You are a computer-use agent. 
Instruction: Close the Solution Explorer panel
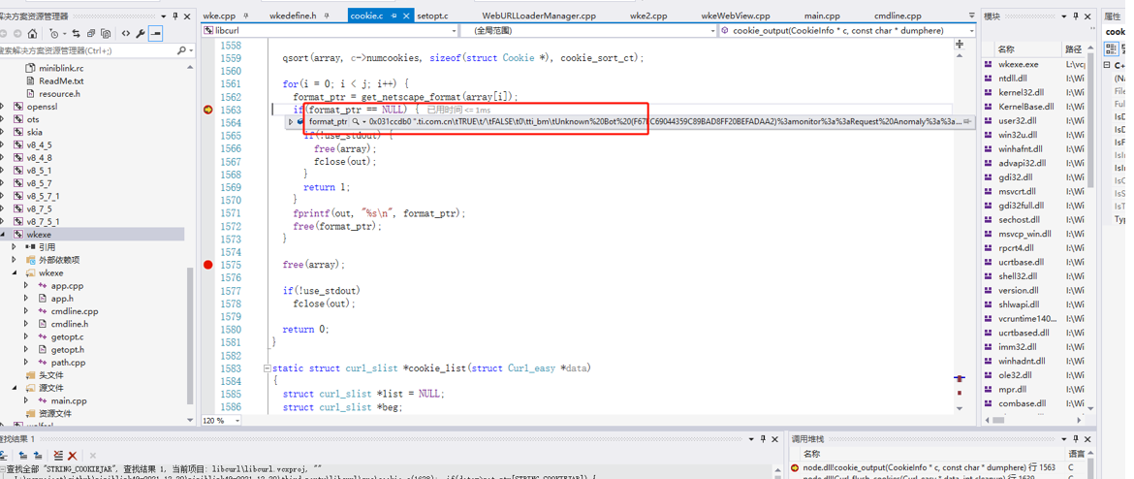click(x=187, y=16)
